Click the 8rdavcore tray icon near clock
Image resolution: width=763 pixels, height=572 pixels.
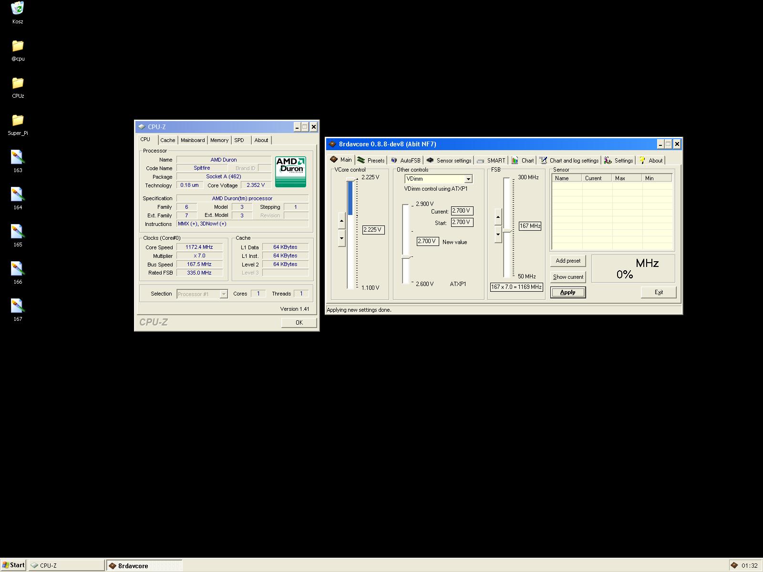[x=734, y=565]
